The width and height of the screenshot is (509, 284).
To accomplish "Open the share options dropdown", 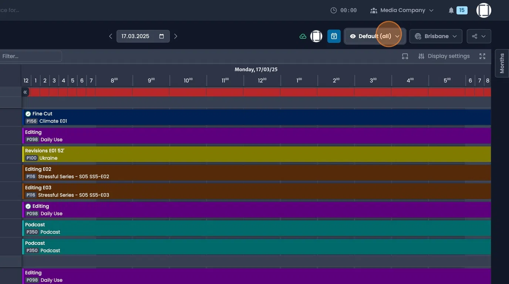I will [479, 36].
